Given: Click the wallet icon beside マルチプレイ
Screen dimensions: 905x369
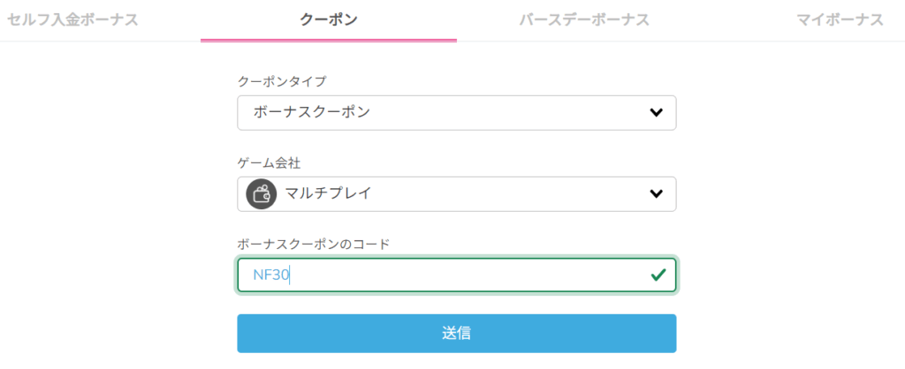Looking at the screenshot, I should click(x=261, y=194).
